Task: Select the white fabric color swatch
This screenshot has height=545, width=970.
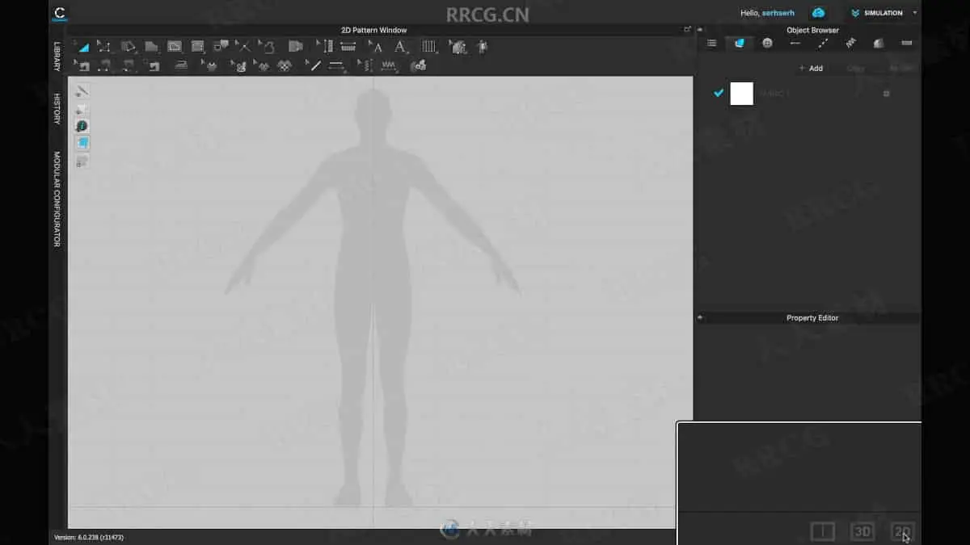Action: (741, 94)
